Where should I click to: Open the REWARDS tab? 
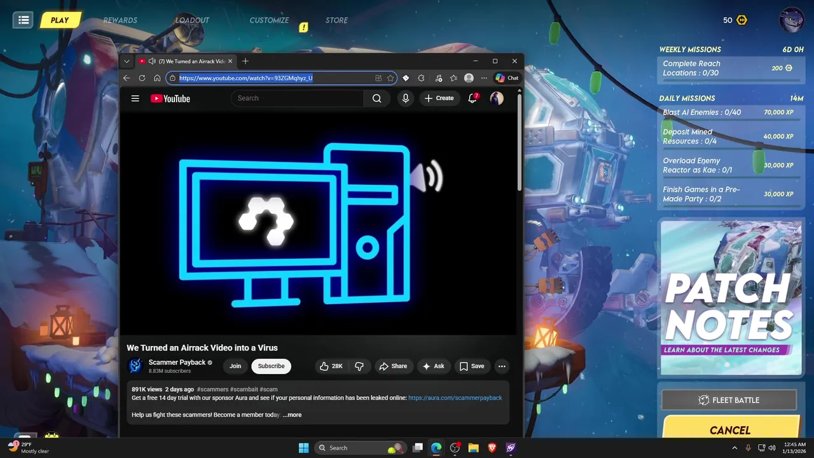pos(120,20)
